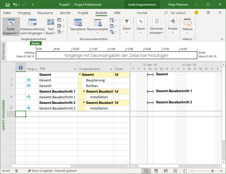Switch to Team Planner view in the status bar
226x174 pixels.
coord(166,171)
